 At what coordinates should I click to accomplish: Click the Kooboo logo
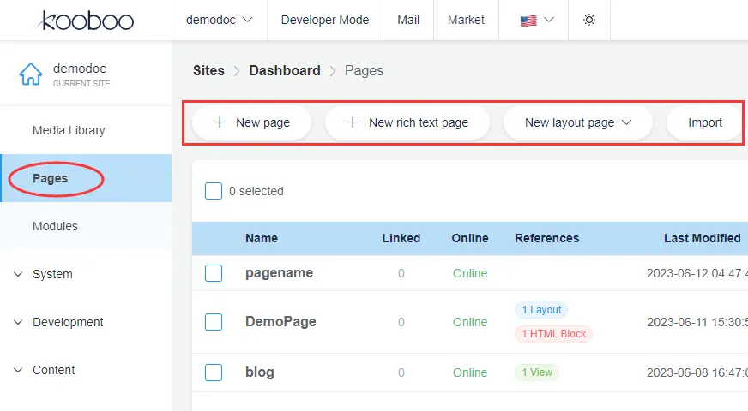[86, 20]
